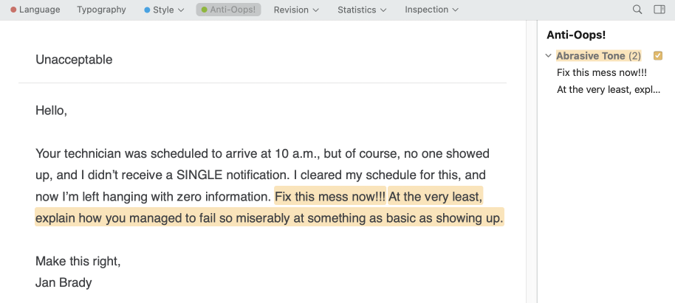
Task: Collapse the Abrasive Tone group chevron
Action: coord(548,56)
